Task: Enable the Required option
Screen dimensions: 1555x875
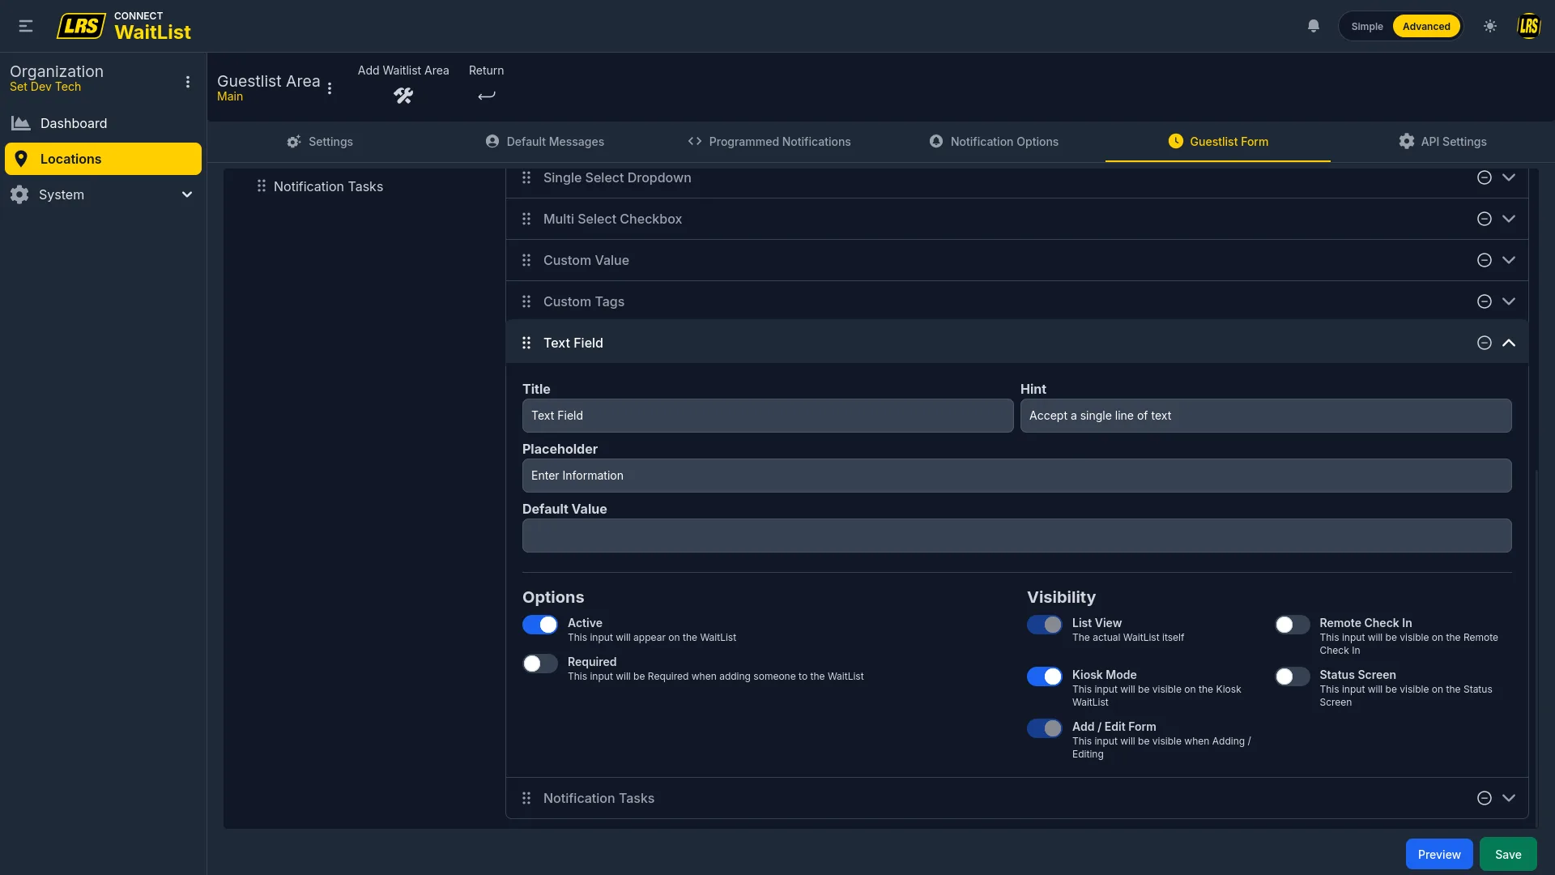Action: coord(540,664)
